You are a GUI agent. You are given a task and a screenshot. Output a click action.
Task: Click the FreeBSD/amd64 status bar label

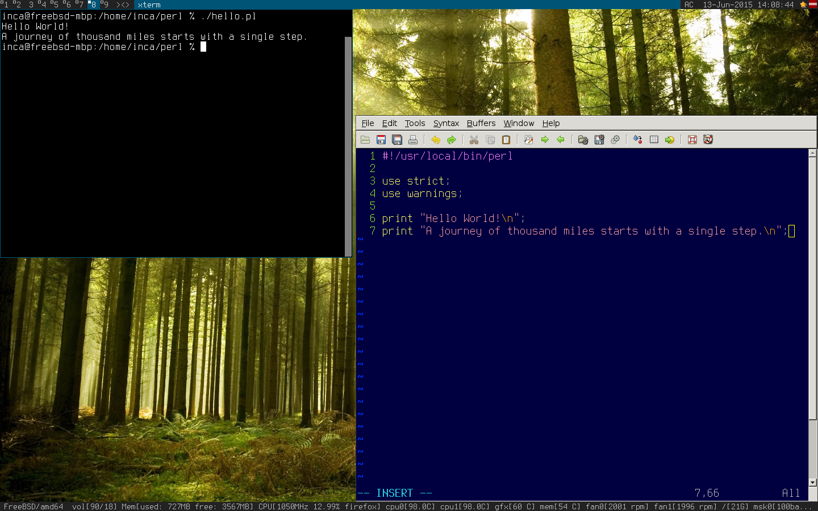click(34, 506)
